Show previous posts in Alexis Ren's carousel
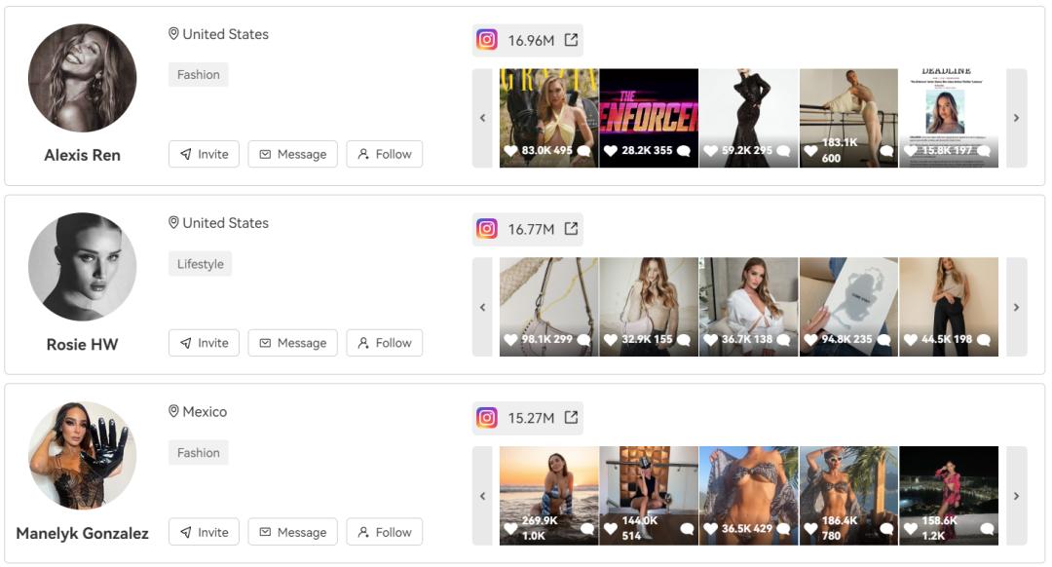1052x567 pixels. [482, 118]
